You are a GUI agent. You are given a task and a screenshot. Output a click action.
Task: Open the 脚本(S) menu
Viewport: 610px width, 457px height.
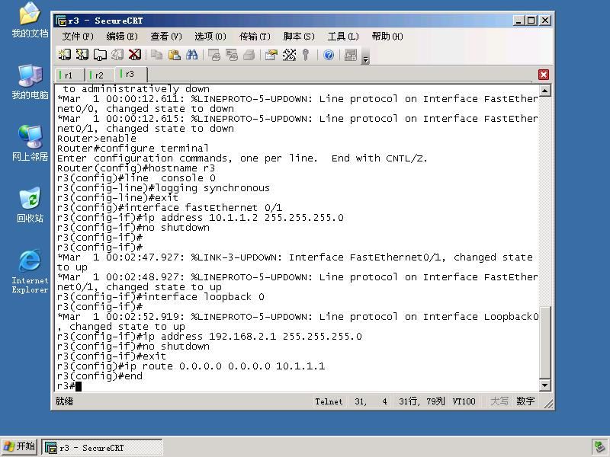[x=299, y=37]
